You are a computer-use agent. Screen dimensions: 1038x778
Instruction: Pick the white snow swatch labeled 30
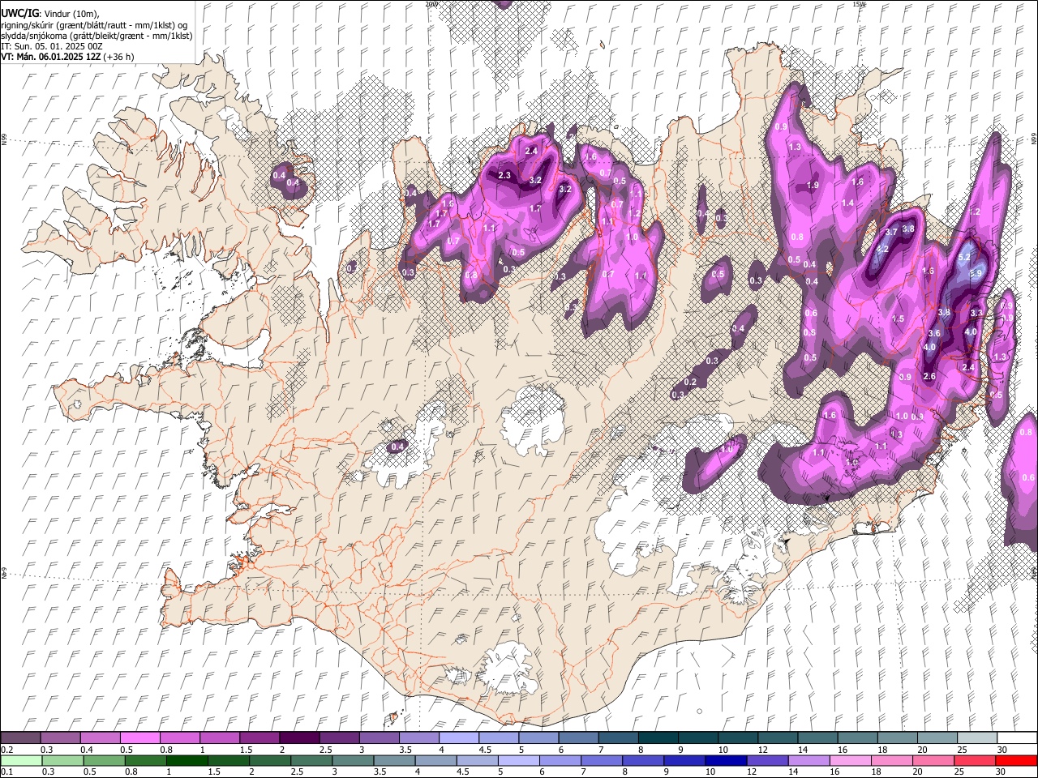[1017, 737]
